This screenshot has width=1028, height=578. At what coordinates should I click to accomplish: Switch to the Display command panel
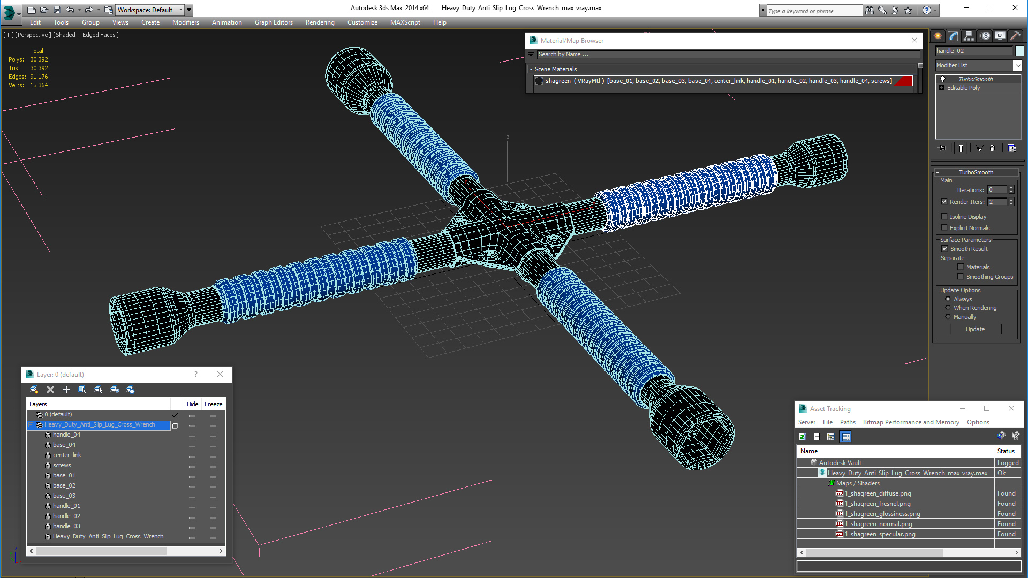coord(1000,36)
